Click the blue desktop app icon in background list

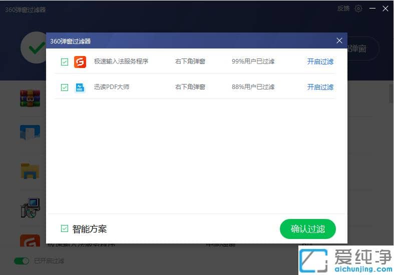point(30,132)
